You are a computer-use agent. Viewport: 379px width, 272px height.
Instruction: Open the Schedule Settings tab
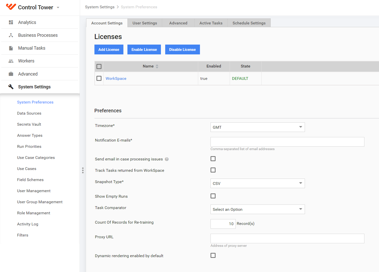click(x=249, y=23)
